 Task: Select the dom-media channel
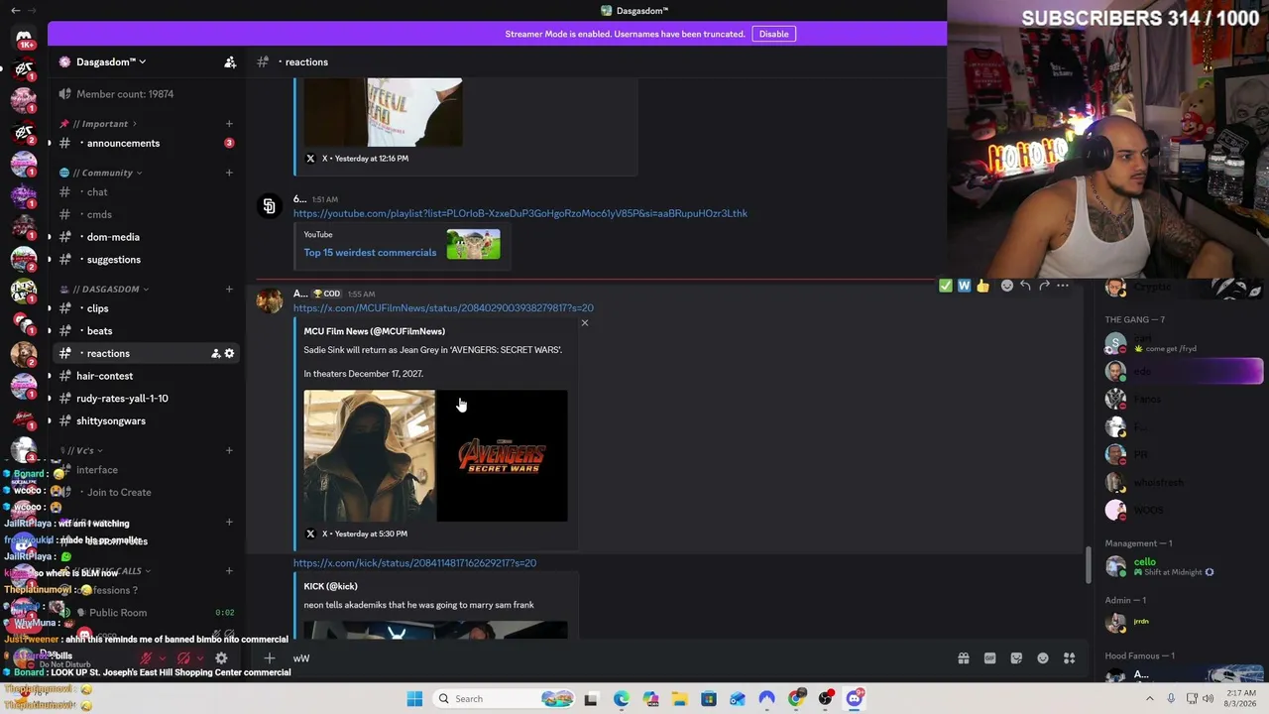click(113, 237)
